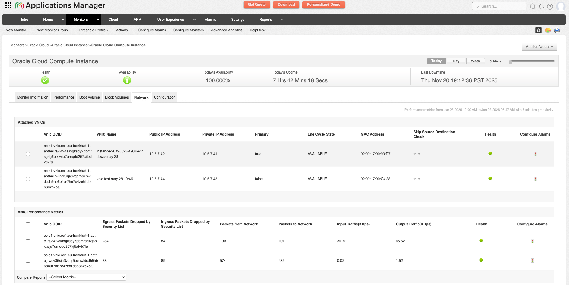Open the New Monitor dropdown
This screenshot has height=285, width=569.
pyautogui.click(x=18, y=30)
